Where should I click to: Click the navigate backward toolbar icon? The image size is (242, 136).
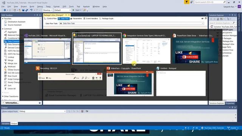[5, 10]
